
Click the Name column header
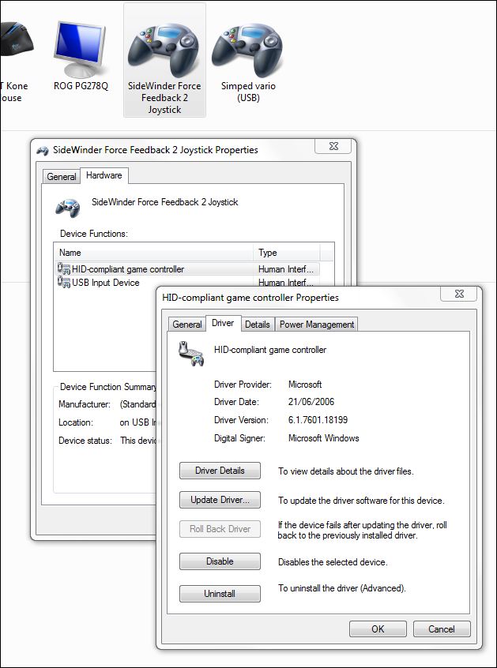154,253
